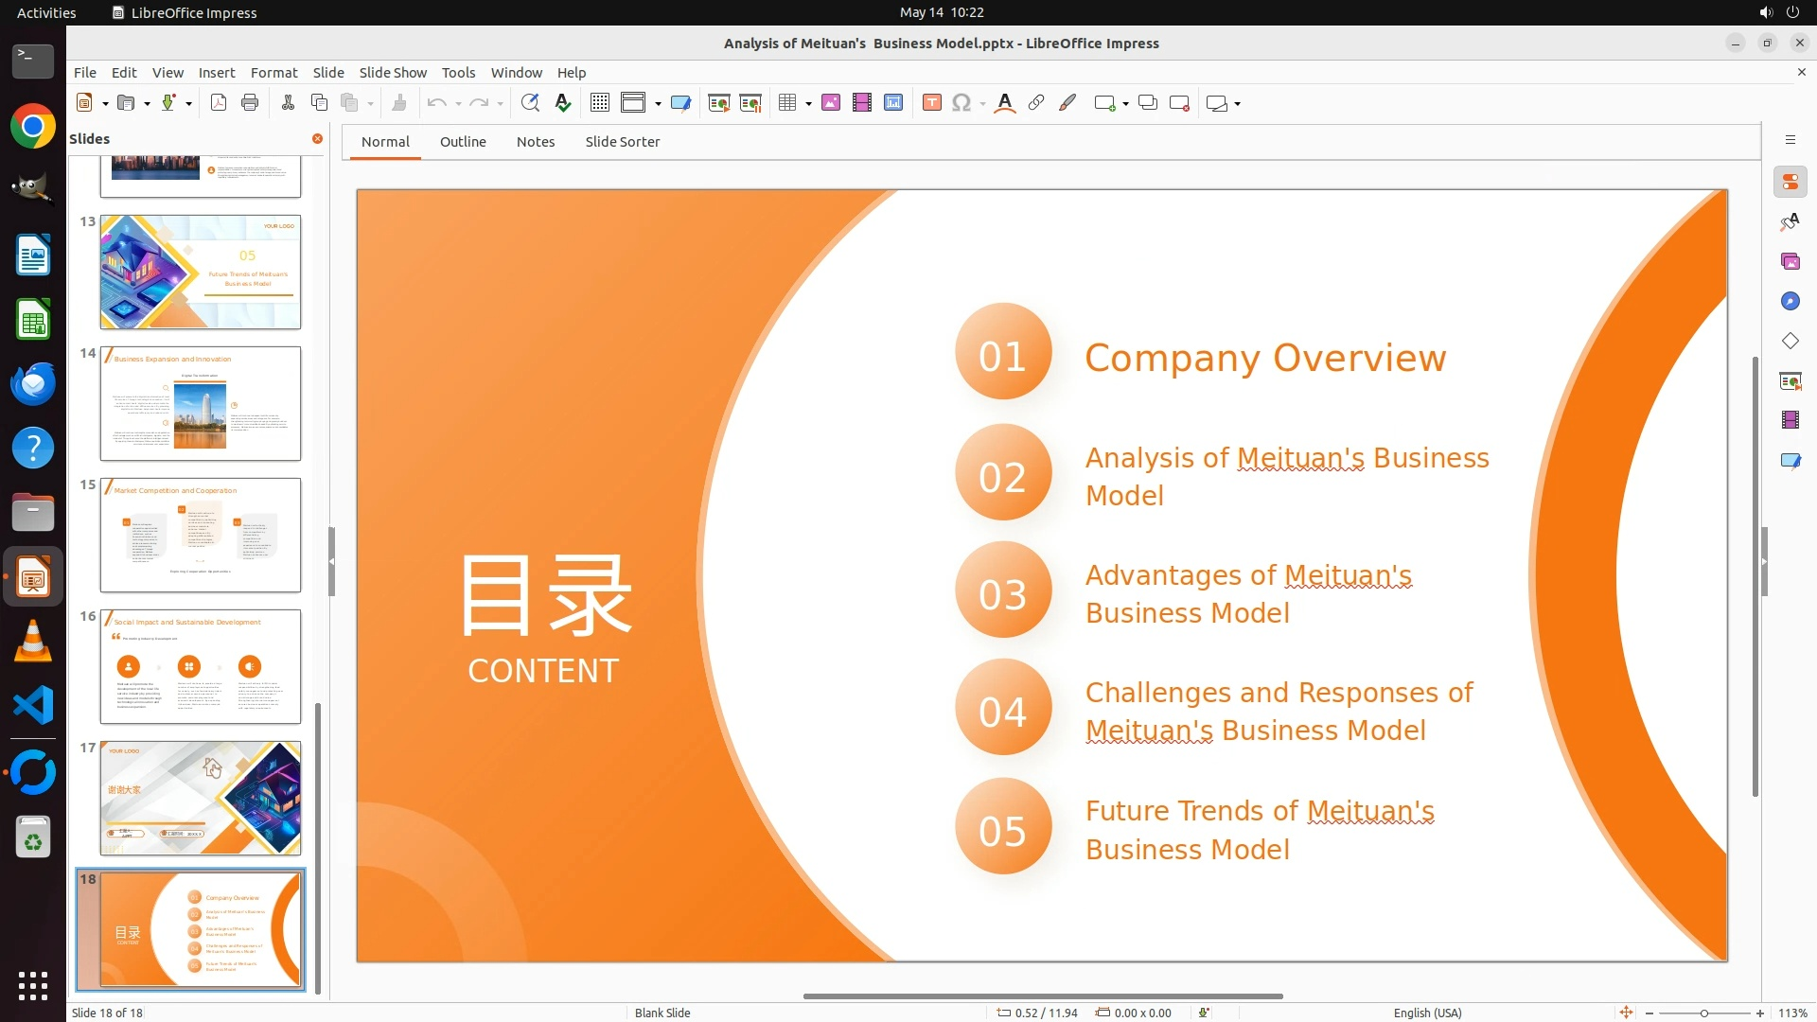
Task: Close the Slides panel
Action: [318, 139]
